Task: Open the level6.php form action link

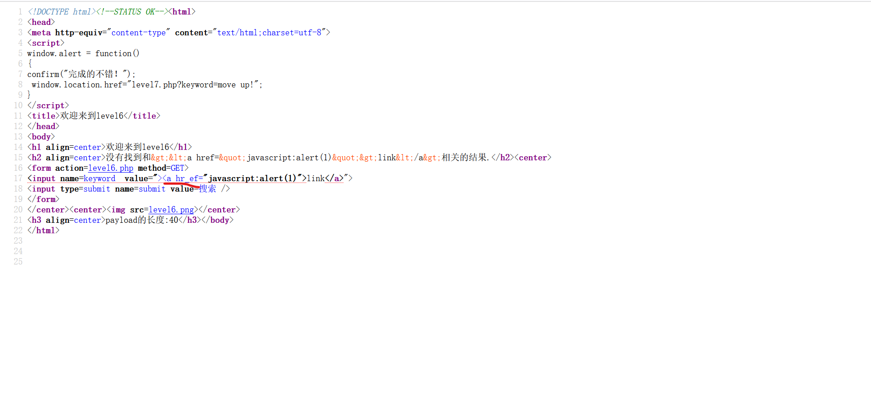Action: (111, 168)
